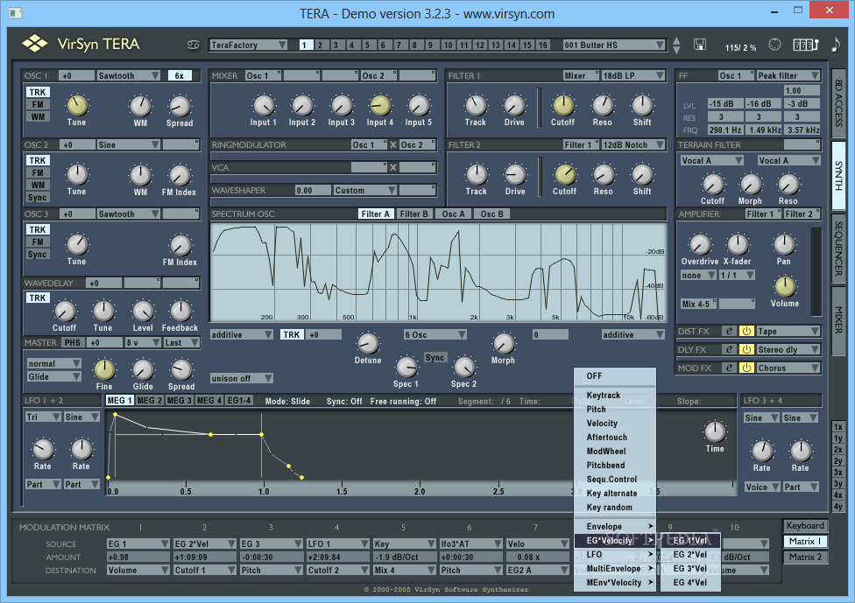This screenshot has height=603, width=855.
Task: Switch to Matrix 2
Action: 805,557
